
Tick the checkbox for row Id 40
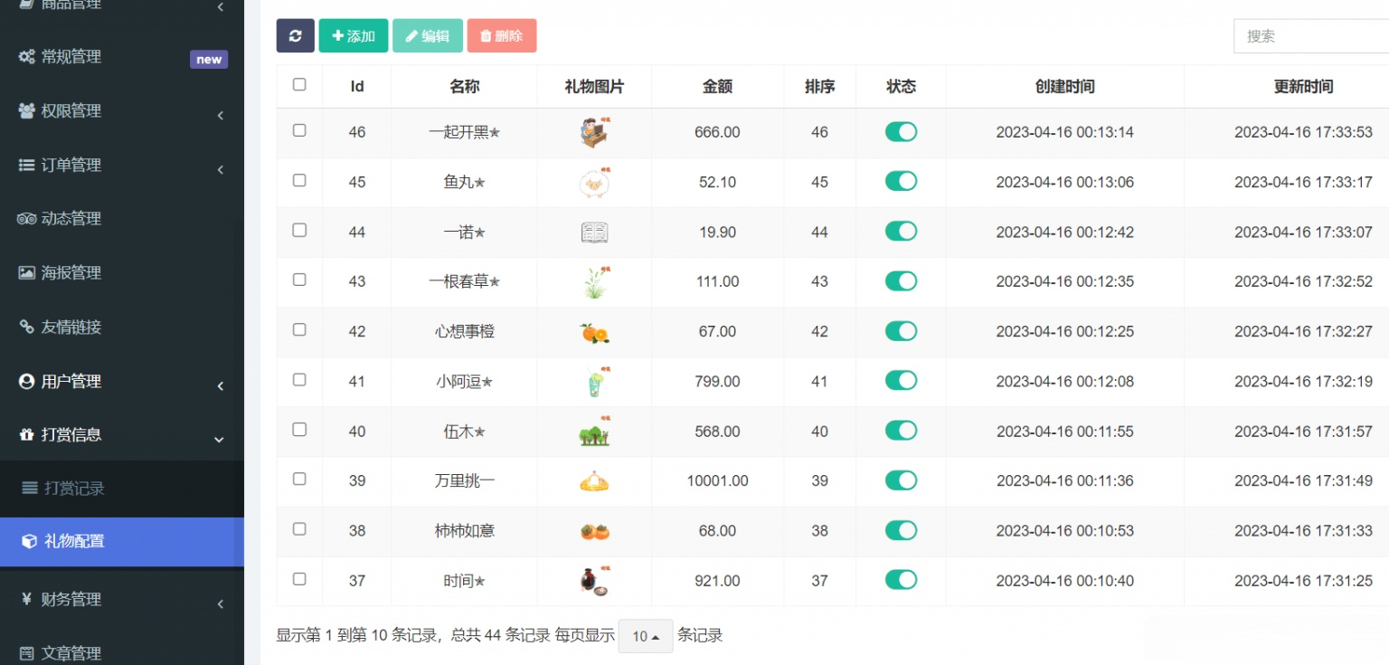299,429
